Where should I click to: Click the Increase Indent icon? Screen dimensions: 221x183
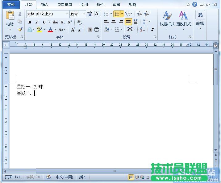pyautogui.click(x=147, y=14)
